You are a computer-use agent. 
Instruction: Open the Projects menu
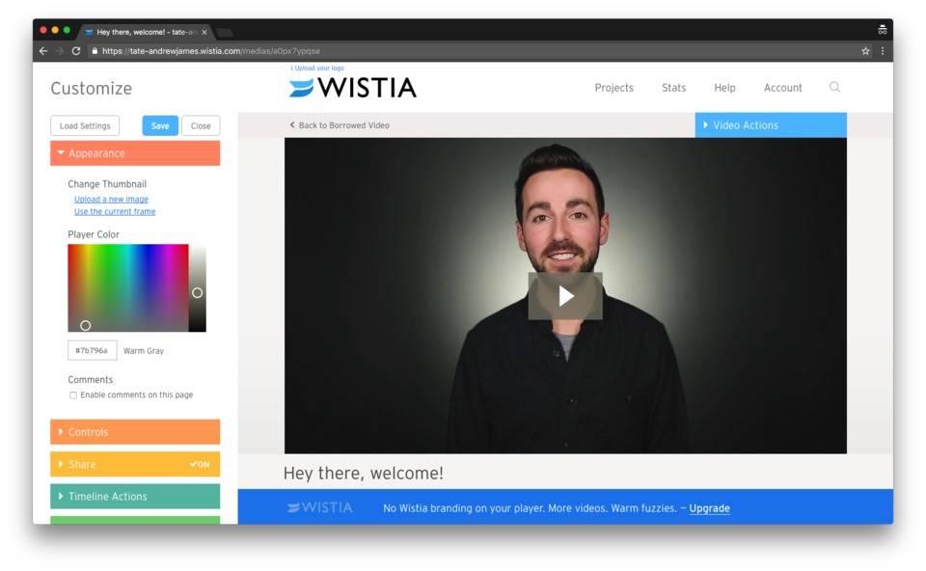[614, 88]
